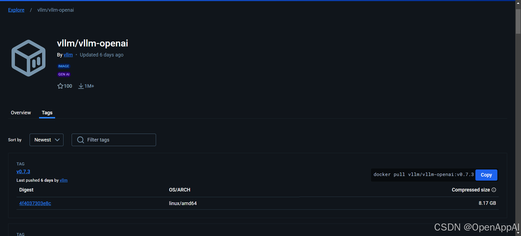Open vllm link after Last pushed
The image size is (521, 236).
[x=63, y=180]
